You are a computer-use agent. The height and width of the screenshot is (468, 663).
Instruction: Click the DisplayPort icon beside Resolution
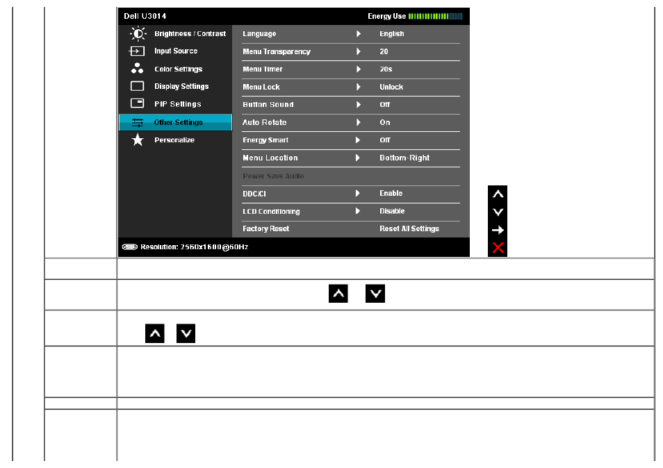(x=129, y=246)
